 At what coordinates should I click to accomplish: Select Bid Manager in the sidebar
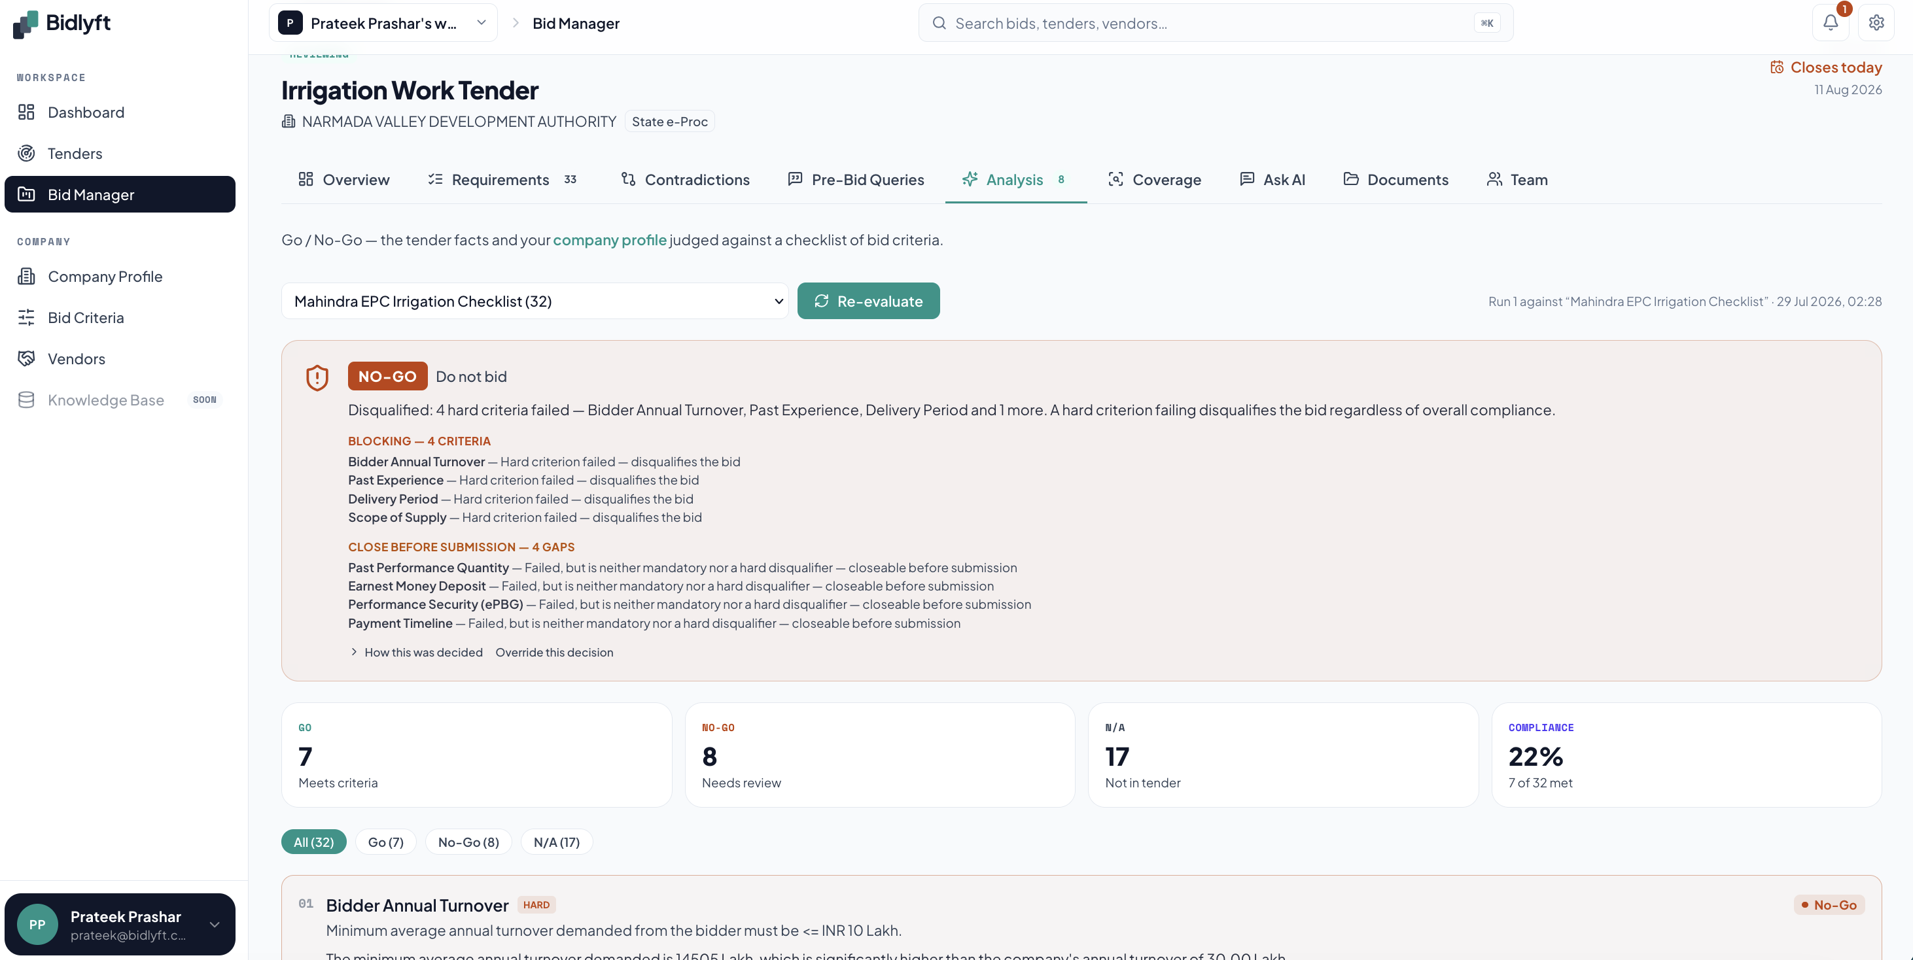pos(120,194)
